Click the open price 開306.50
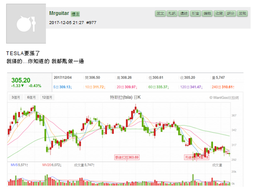 click(x=93, y=78)
